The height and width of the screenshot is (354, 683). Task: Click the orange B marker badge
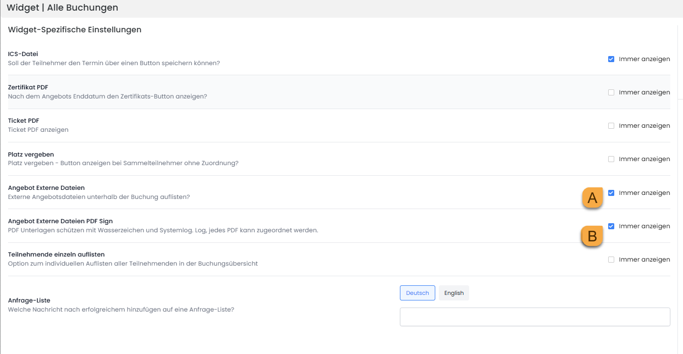point(592,236)
